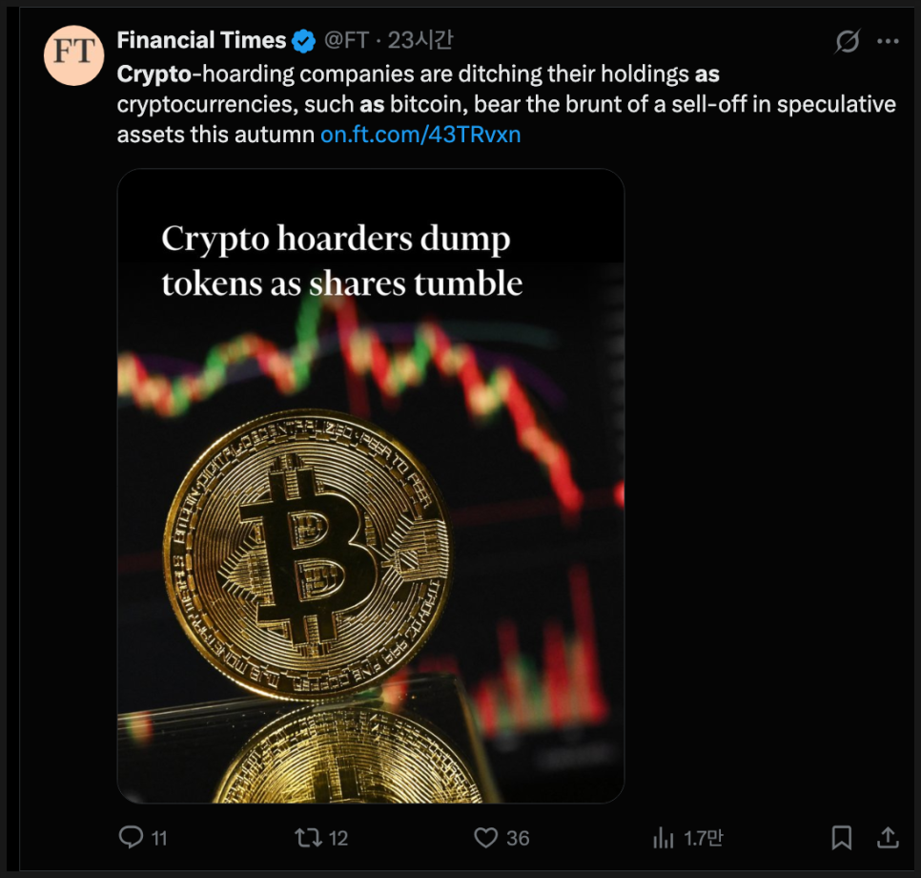The width and height of the screenshot is (921, 878).
Task: Open the @FT handle profile link
Action: [346, 40]
